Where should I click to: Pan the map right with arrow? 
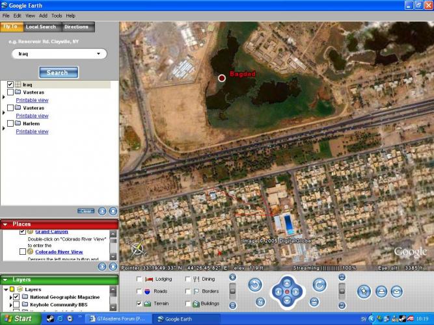pyautogui.click(x=296, y=292)
